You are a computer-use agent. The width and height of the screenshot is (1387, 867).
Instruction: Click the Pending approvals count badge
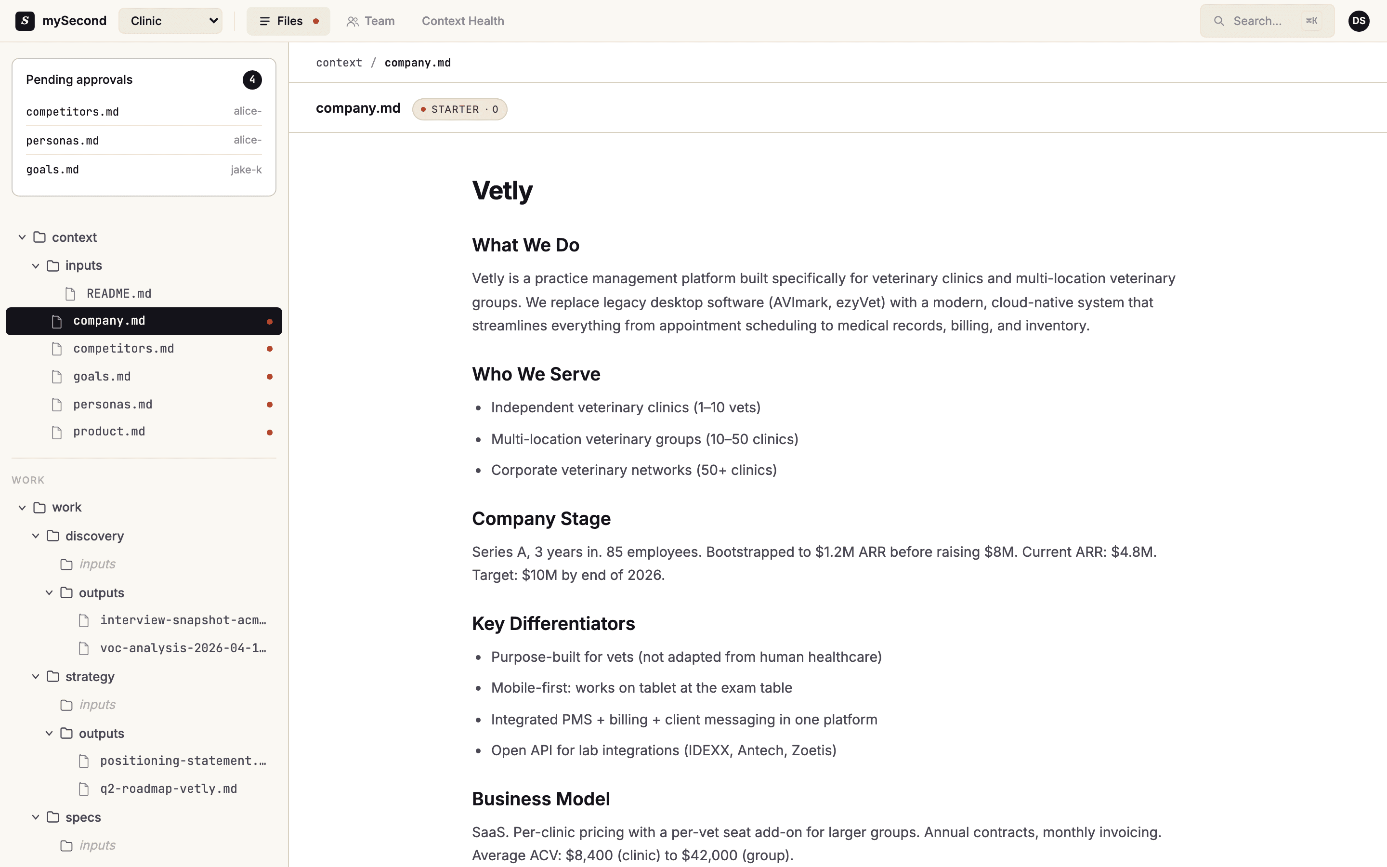click(x=252, y=79)
